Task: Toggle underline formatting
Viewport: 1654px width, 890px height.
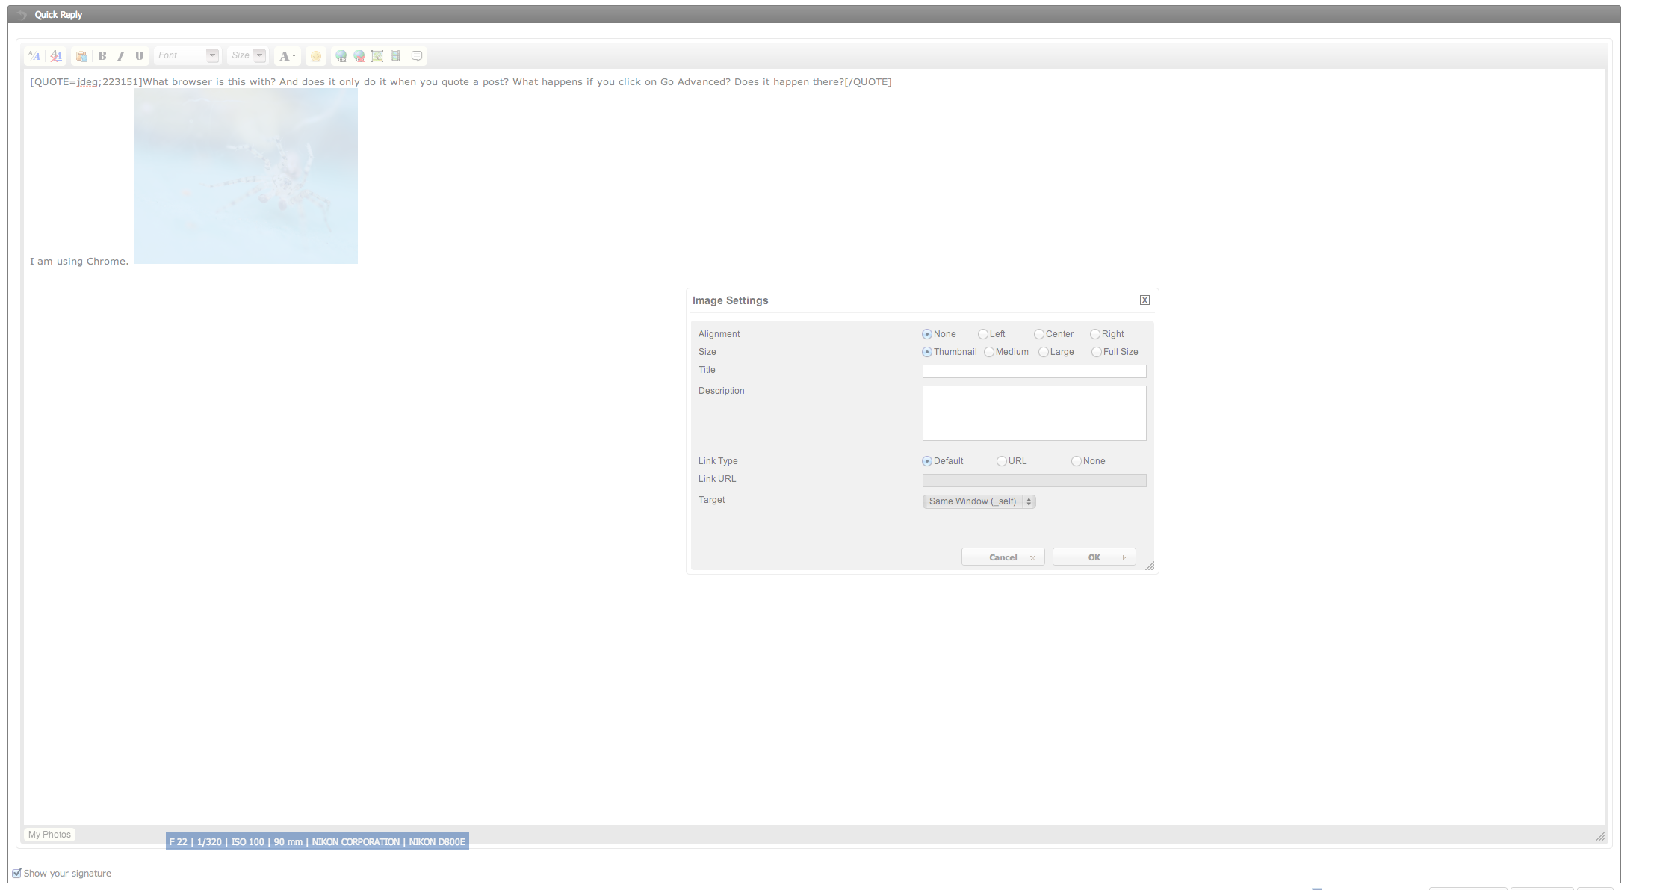Action: (x=139, y=56)
